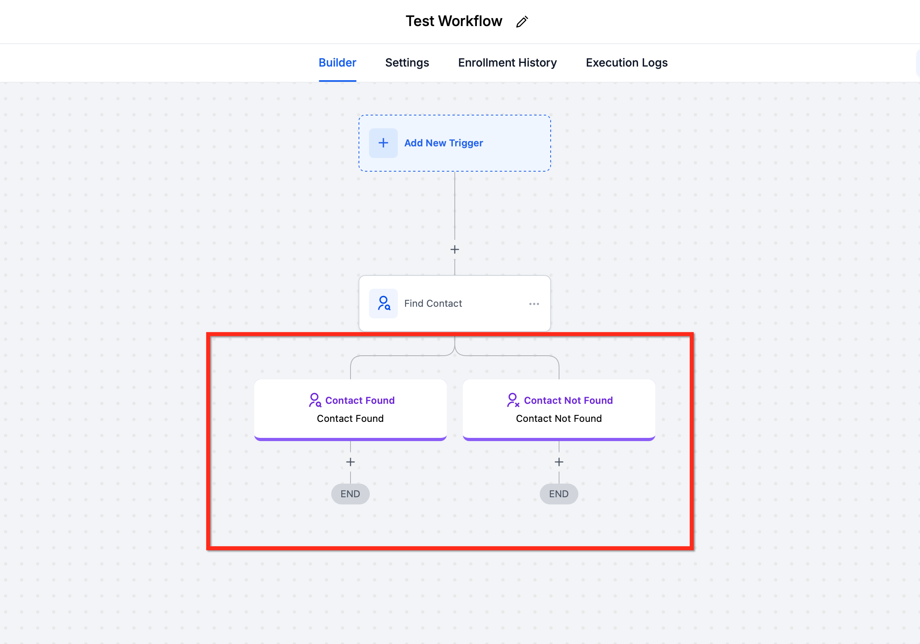The image size is (920, 644).
Task: Click the Contact Not Found branch icon
Action: click(x=513, y=400)
